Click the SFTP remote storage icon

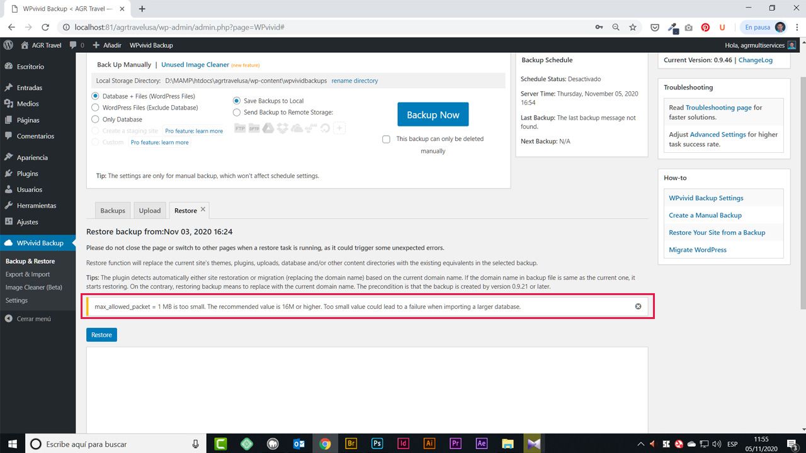(254, 128)
